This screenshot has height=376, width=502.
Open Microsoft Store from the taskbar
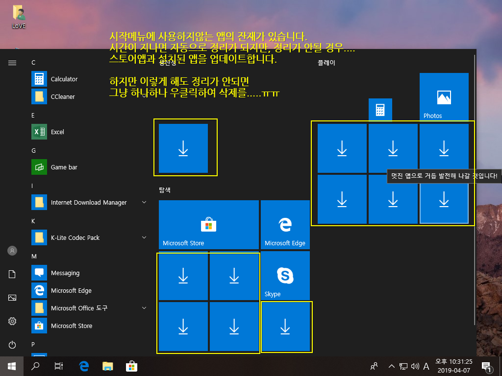pos(131,366)
